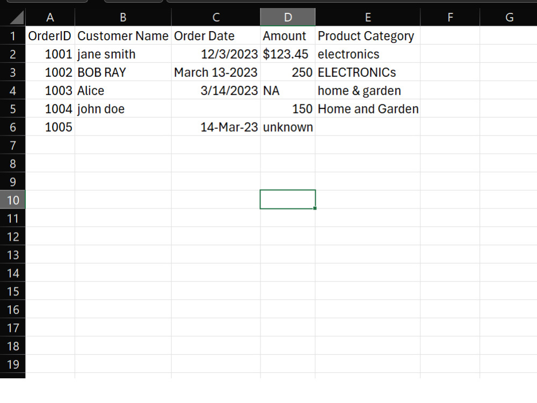Click the fill handle of active cell D10

click(315, 208)
